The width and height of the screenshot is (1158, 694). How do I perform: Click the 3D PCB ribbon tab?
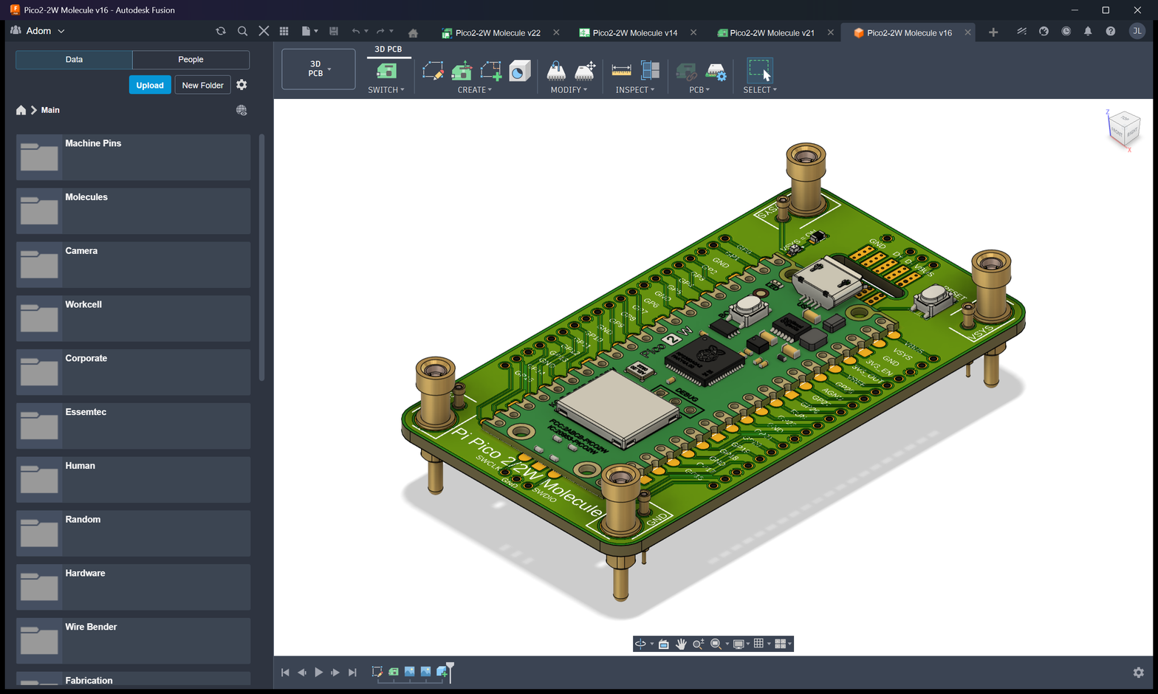point(388,49)
